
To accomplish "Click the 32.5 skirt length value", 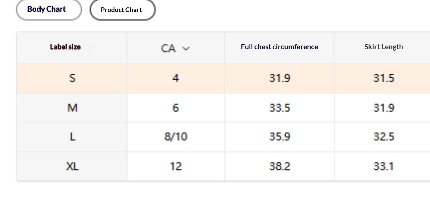I will pos(383,137).
